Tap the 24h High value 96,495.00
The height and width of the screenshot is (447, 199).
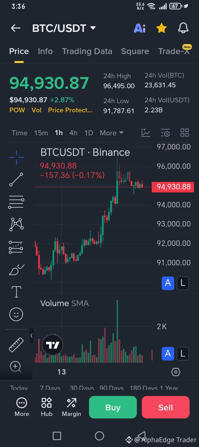pos(119,86)
